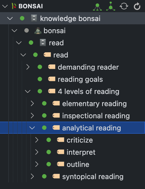Open the interpret item

tap(81, 152)
